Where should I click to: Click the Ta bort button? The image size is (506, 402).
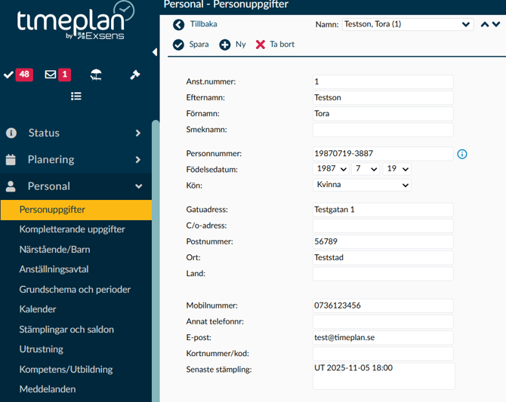pyautogui.click(x=275, y=44)
